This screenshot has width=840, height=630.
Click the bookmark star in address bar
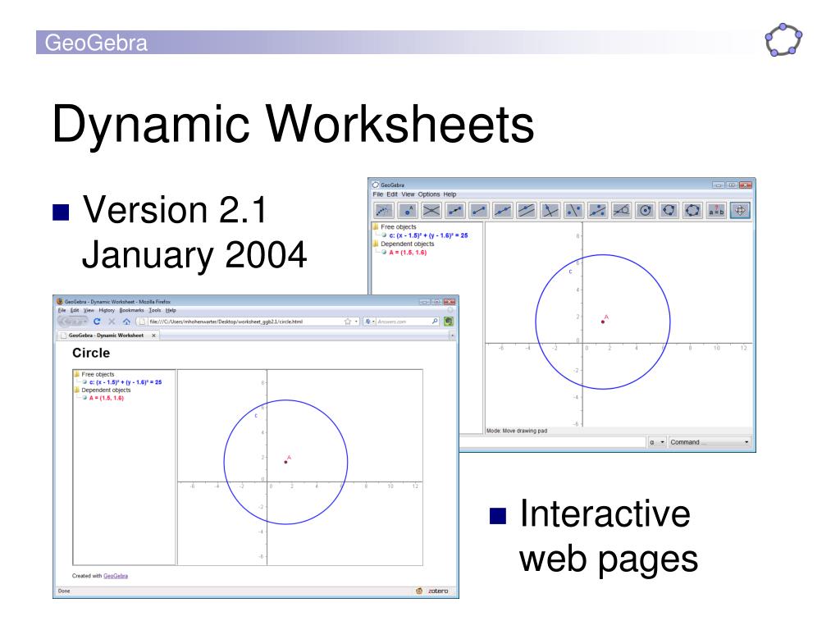point(348,322)
